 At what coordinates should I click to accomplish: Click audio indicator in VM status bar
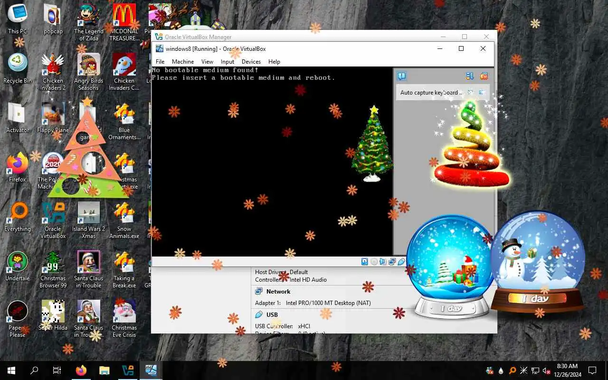pos(383,262)
